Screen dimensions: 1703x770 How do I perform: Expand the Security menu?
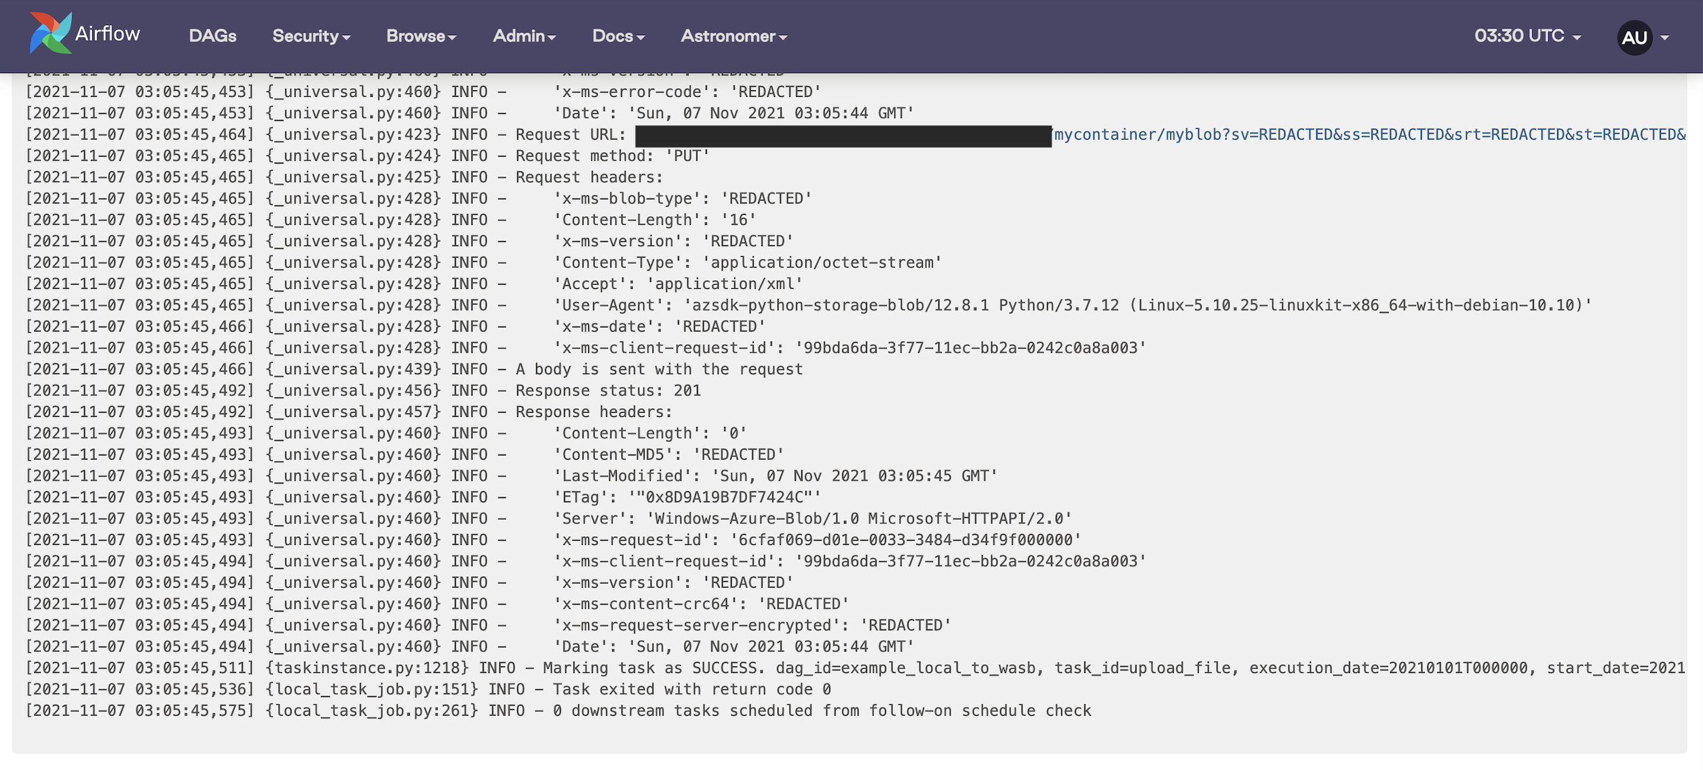(311, 36)
